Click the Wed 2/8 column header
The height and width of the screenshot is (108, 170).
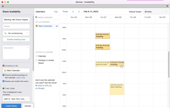118,17
